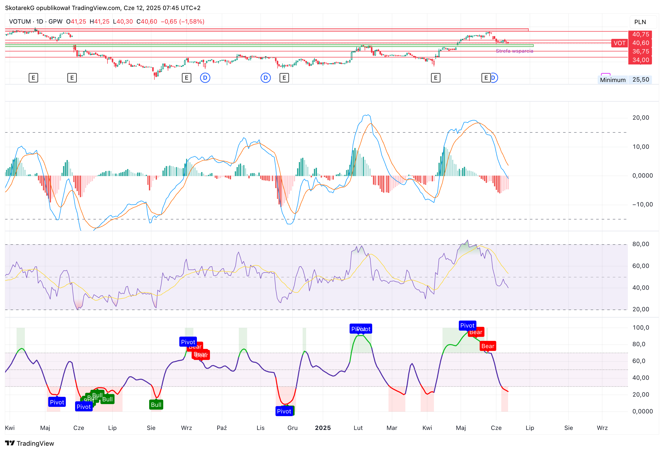664x452 pixels.
Task: Click the Minimum 25,50 label
Action: 625,80
